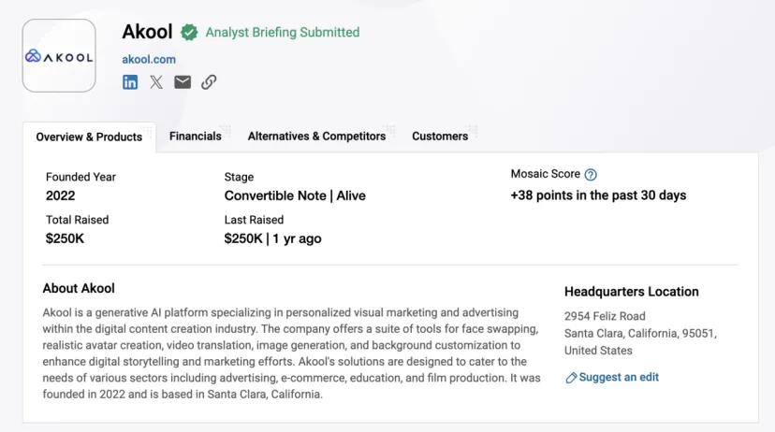775x432 pixels.
Task: Switch to the Financials tab
Action: pos(196,137)
